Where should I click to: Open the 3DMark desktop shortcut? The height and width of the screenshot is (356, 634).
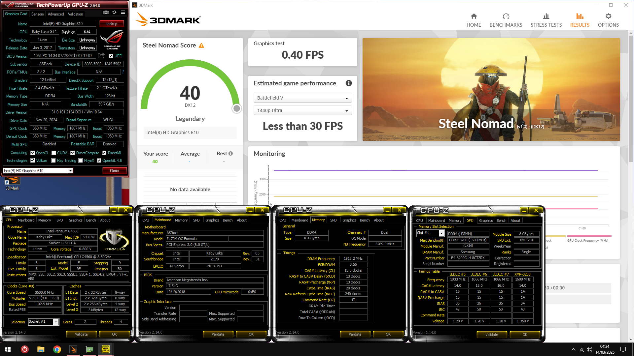12,183
